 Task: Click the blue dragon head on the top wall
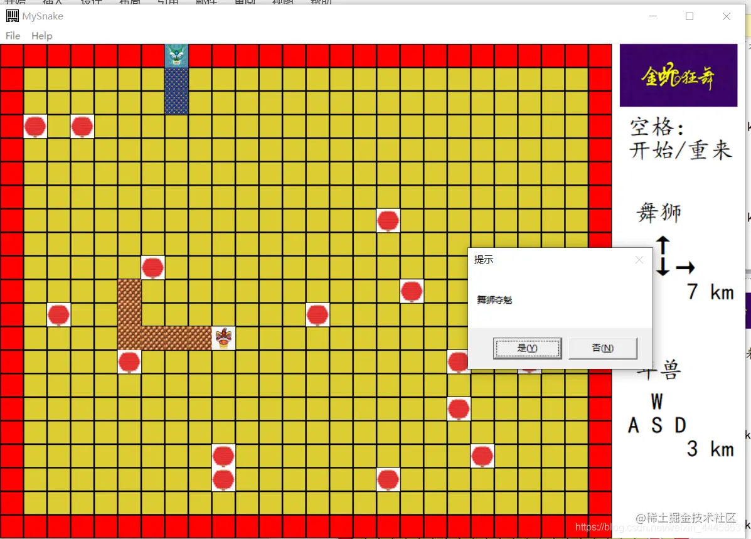[177, 56]
